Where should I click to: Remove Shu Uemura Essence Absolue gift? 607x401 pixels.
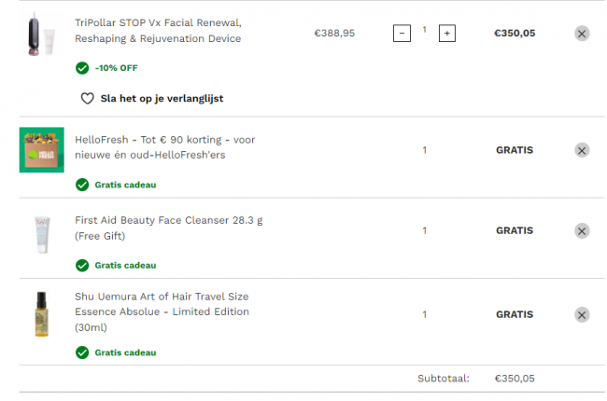[582, 315]
